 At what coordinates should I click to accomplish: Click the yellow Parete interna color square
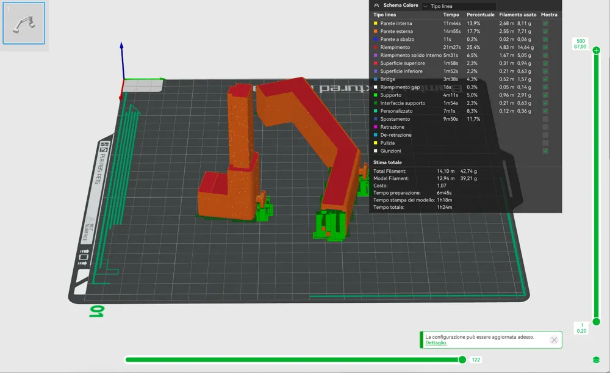tap(375, 23)
